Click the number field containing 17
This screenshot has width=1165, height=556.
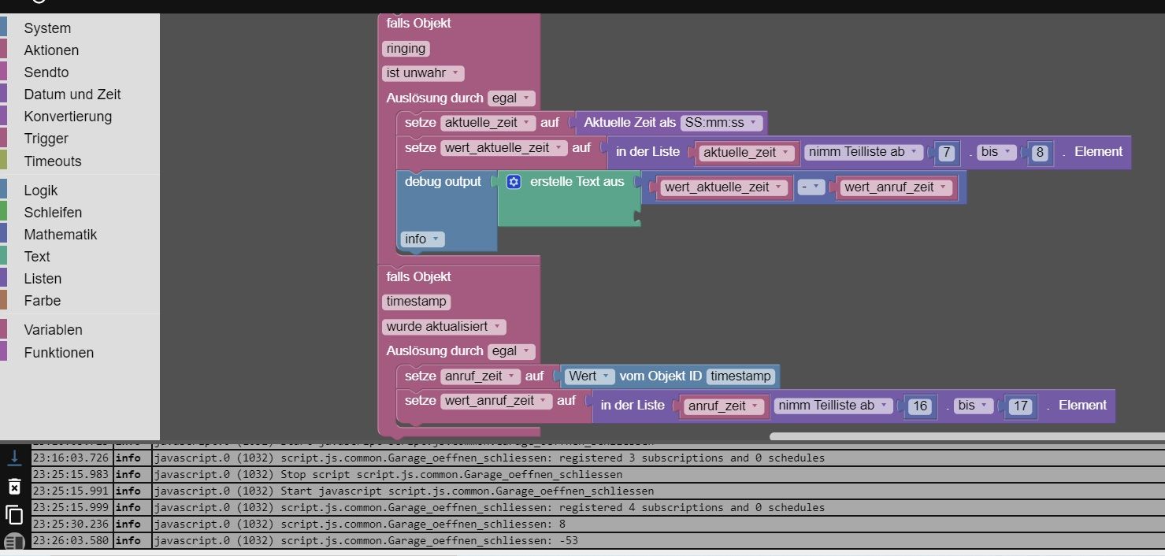1021,406
